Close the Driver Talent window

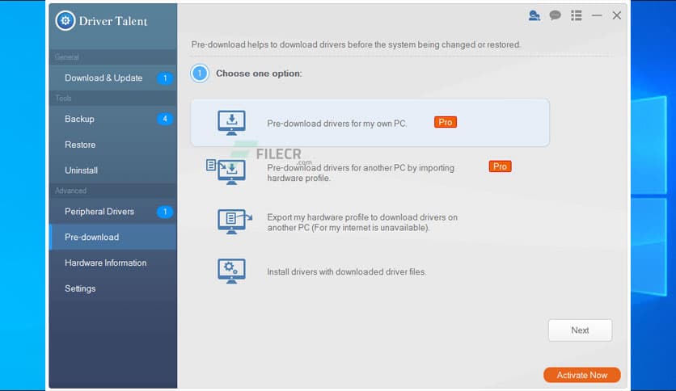617,15
